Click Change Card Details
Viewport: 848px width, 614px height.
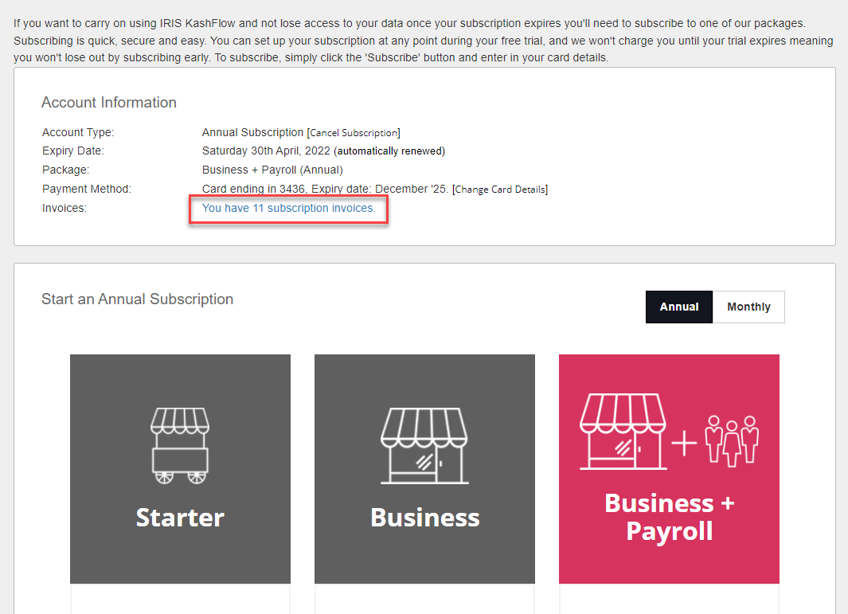click(501, 189)
